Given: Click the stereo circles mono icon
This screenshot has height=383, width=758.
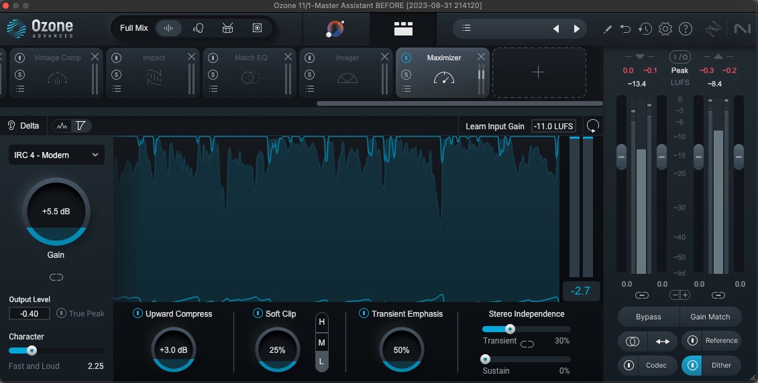Looking at the screenshot, I should (633, 341).
